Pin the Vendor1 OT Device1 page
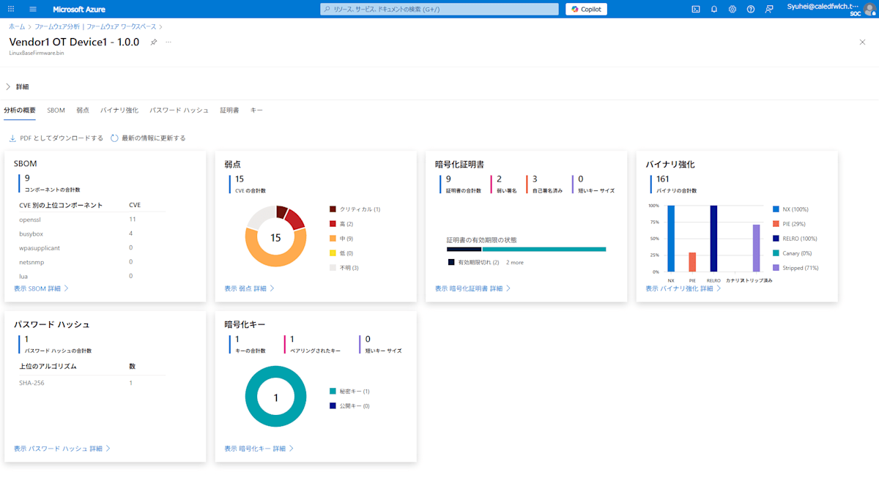 [x=154, y=42]
